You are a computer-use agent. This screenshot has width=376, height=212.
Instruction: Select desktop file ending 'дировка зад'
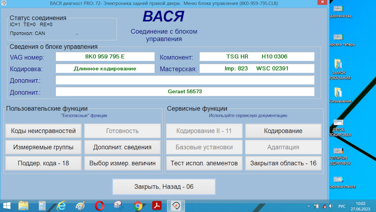340,11
